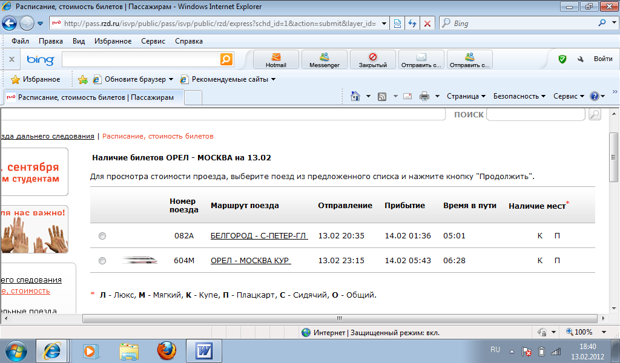The width and height of the screenshot is (620, 363).
Task: Click the bing logo in the toolbar
Action: click(40, 60)
